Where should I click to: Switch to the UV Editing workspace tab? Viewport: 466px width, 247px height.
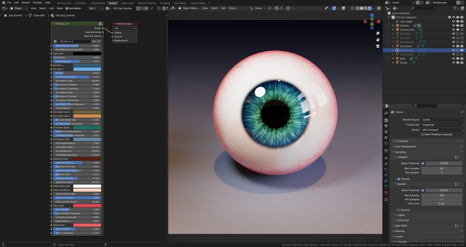[x=180, y=3]
